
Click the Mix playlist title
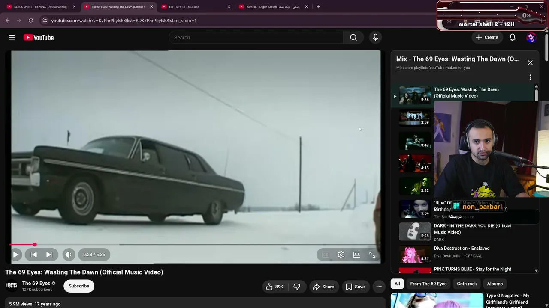(x=457, y=59)
